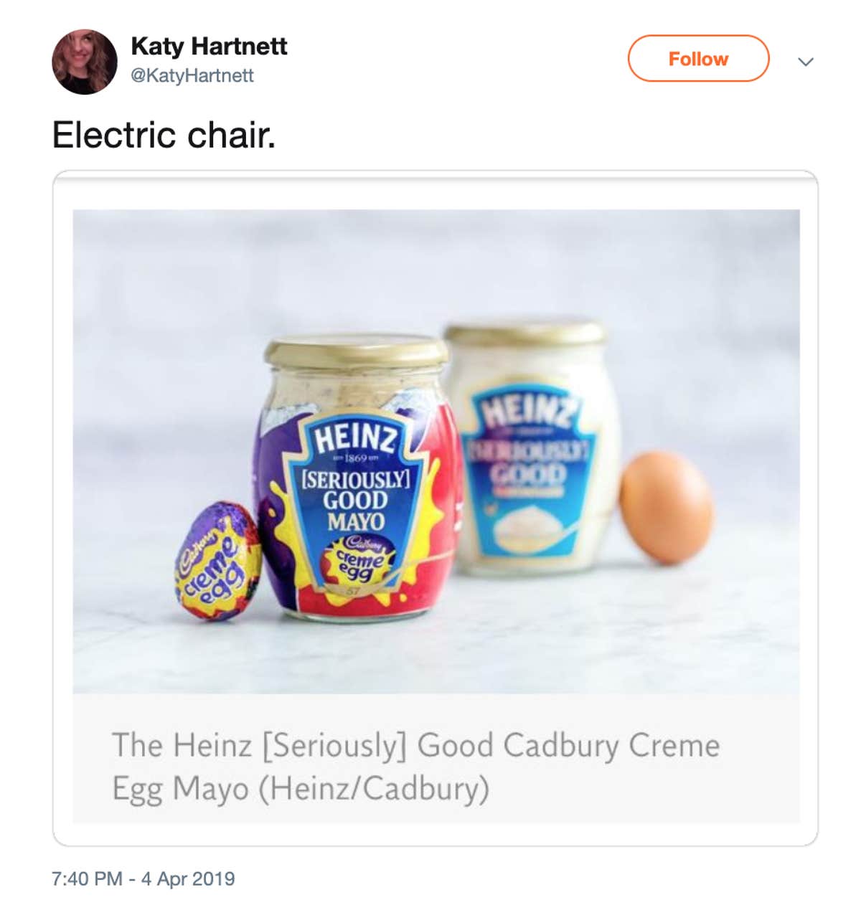Screen dimensions: 861x900
Task: Click the "Electric chair." tweet text
Action: point(164,135)
